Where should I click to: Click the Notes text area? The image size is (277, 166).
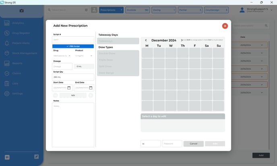(x=73, y=125)
